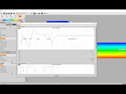126x94 pixels.
Task: Click Export button on temperature graph
Action: pos(19,28)
